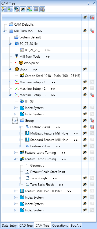This screenshot has height=229, width=97.
Task: Toggle visibility eye for Turn Rough
Action: click(x=85, y=178)
